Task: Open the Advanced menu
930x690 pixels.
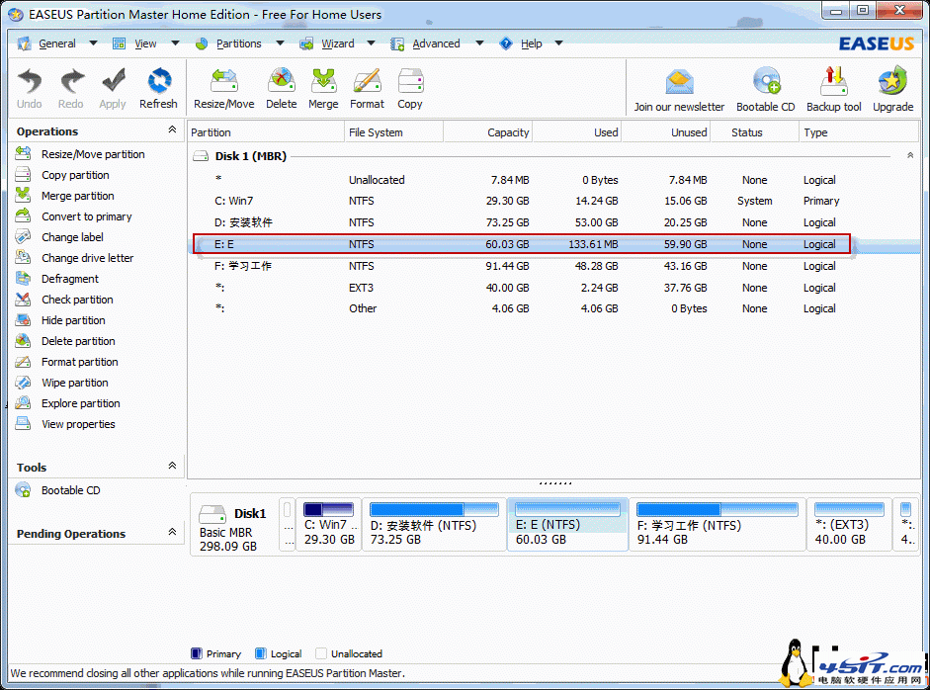Action: click(x=436, y=43)
